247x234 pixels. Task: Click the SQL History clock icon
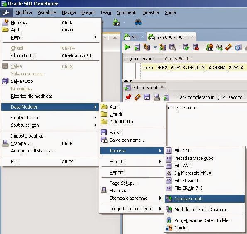pyautogui.click(x=238, y=47)
